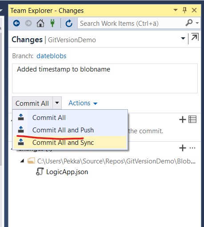Select LogicApp.json in changes list

tap(67, 172)
